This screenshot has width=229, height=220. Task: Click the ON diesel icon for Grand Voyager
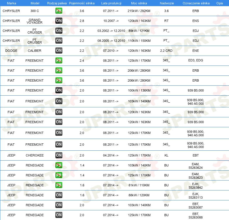click(x=59, y=21)
